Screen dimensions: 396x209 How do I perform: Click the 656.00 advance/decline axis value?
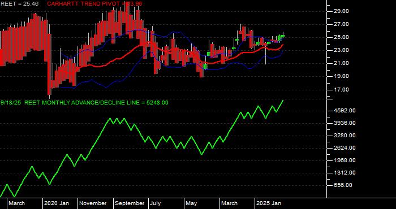click(x=343, y=185)
